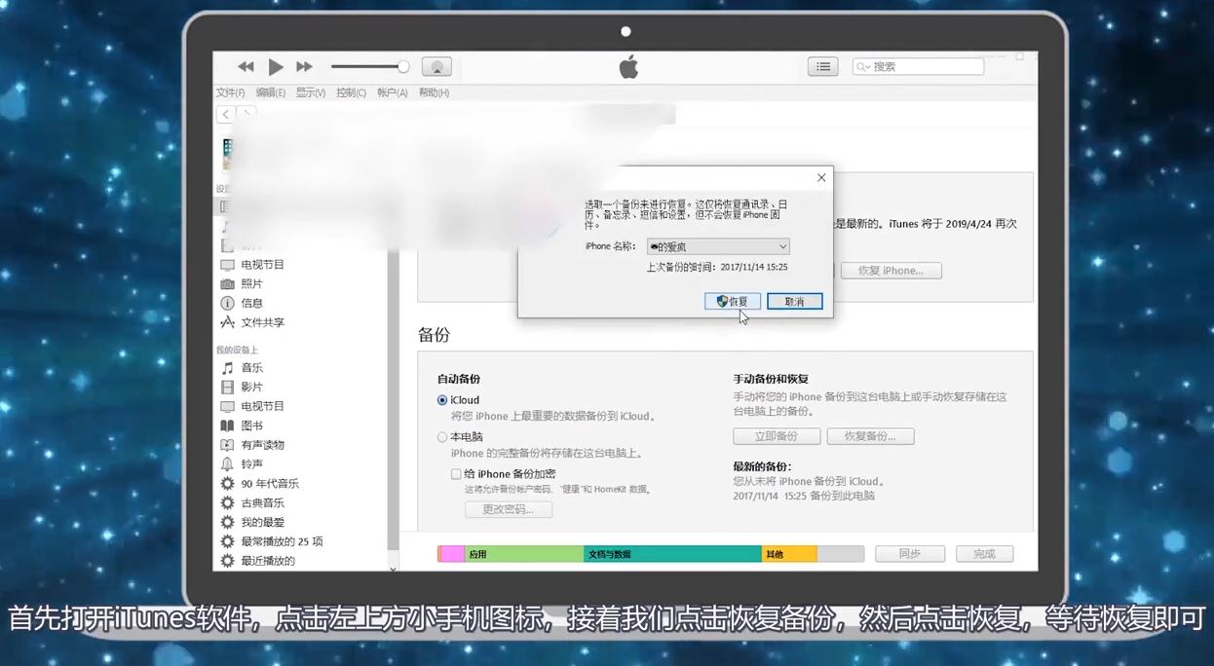Screen dimensions: 1214x666
Task: Select the 最近播放的 playlist text
Action: (268, 561)
